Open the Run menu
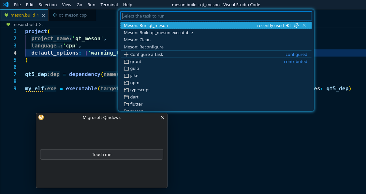Viewport: 366px width, 194px height. [91, 5]
